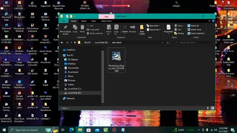Click File Explorer taskbar icon
237x133 pixels.
click(80, 130)
